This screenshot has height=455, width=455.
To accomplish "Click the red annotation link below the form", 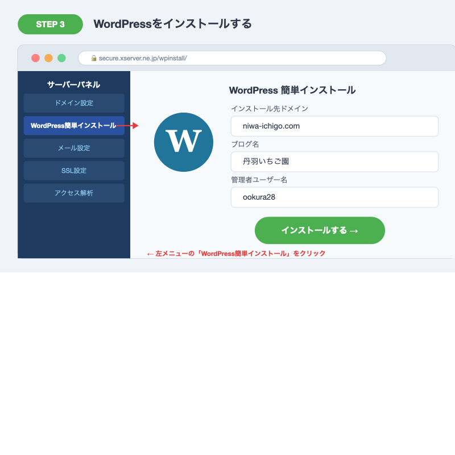I will 235,253.
